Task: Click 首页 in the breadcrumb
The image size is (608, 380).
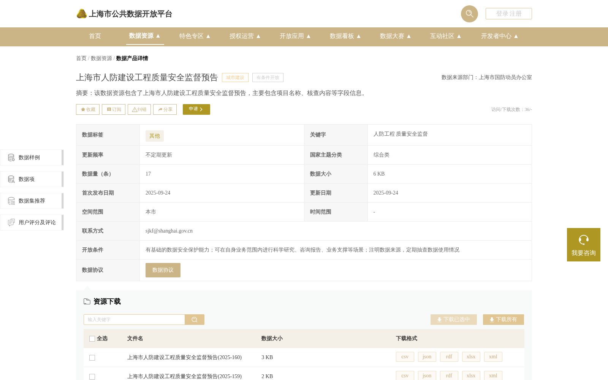Action: click(x=81, y=58)
